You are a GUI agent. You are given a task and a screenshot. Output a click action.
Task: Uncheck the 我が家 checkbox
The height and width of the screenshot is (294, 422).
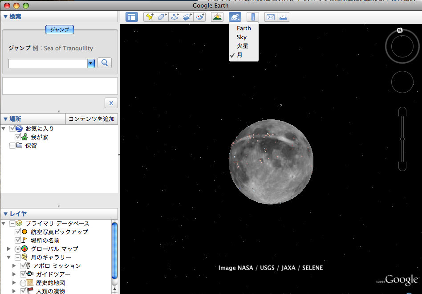click(x=18, y=137)
